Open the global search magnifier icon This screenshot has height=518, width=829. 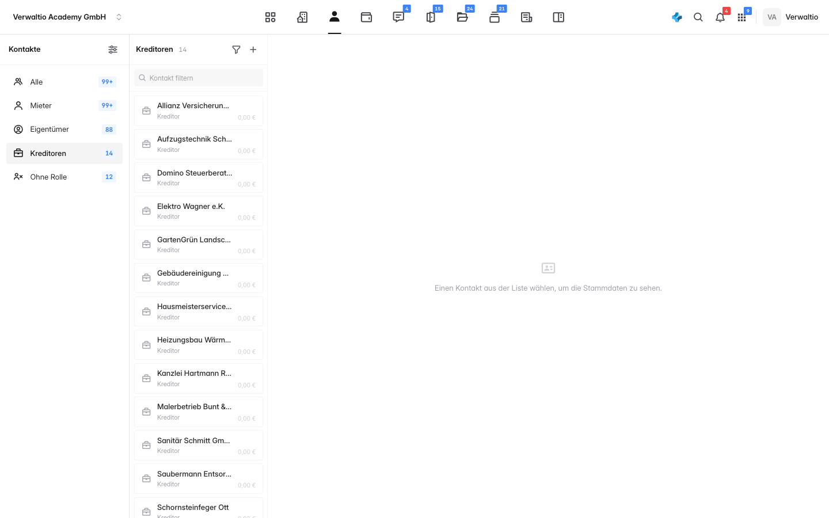tap(698, 17)
